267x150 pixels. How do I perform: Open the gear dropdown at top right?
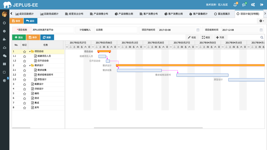click(x=261, y=21)
